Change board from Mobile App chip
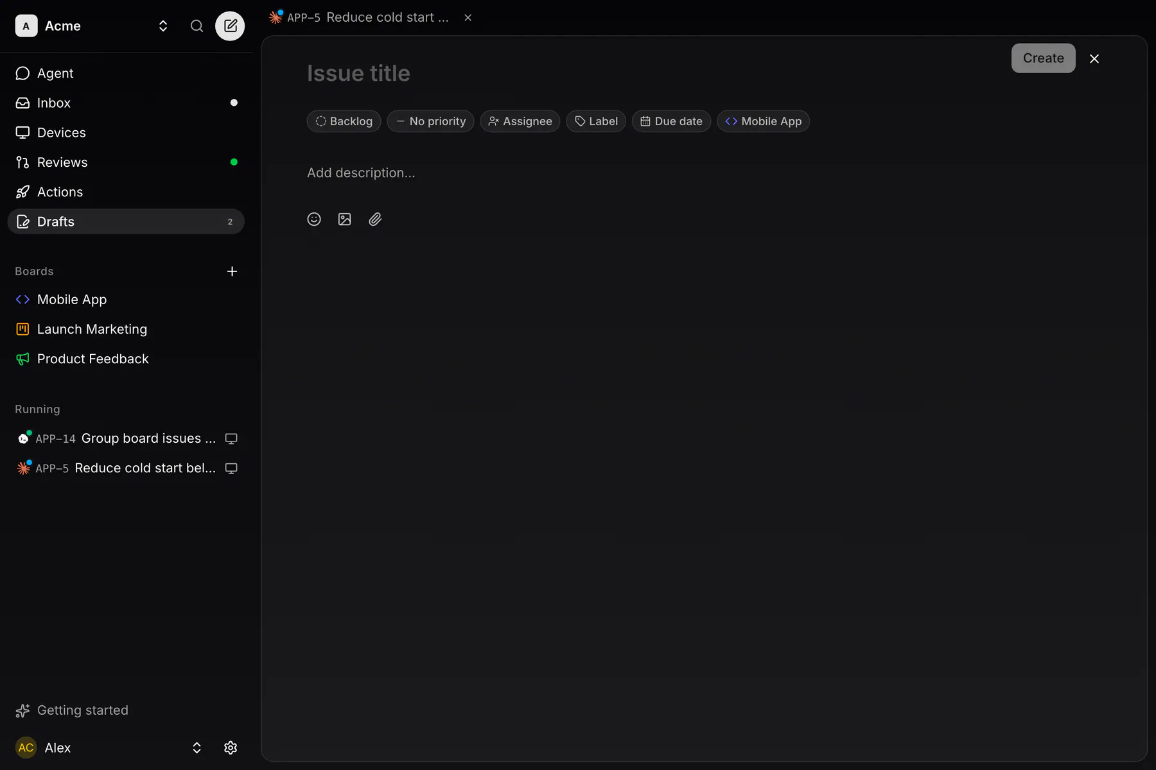 pos(763,121)
